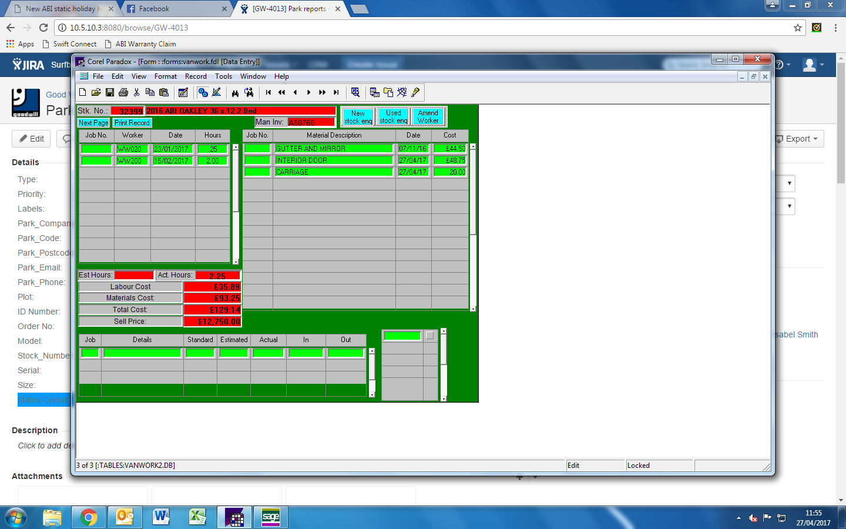Open the File menu in Paradox
846x529 pixels.
point(98,76)
